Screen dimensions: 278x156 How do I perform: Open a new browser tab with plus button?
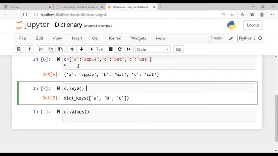coord(161,7)
